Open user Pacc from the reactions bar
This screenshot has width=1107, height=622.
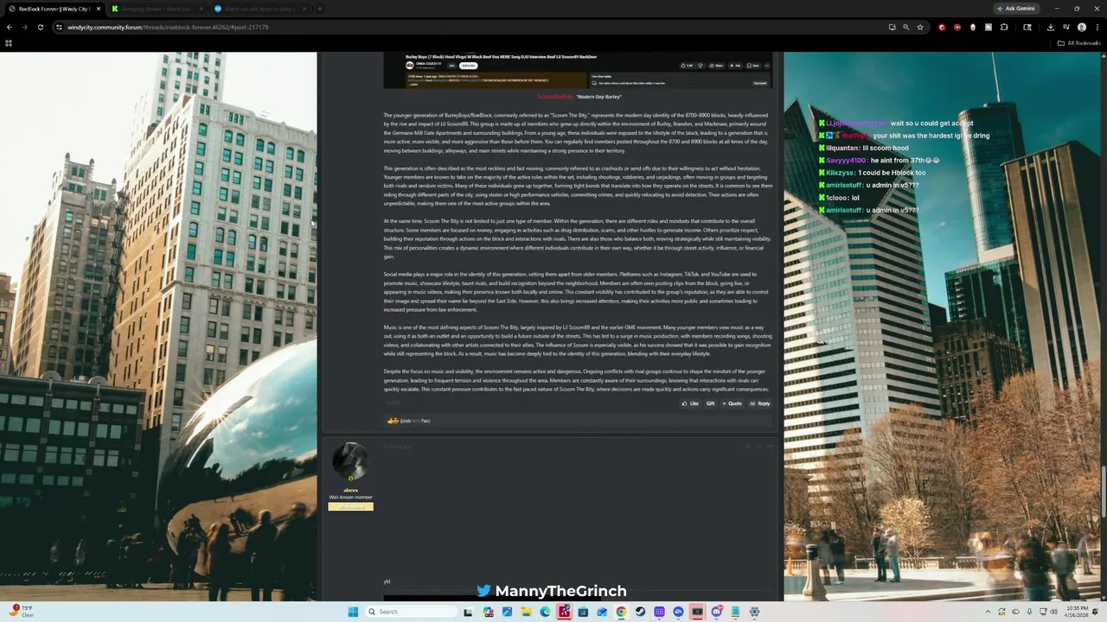click(426, 421)
